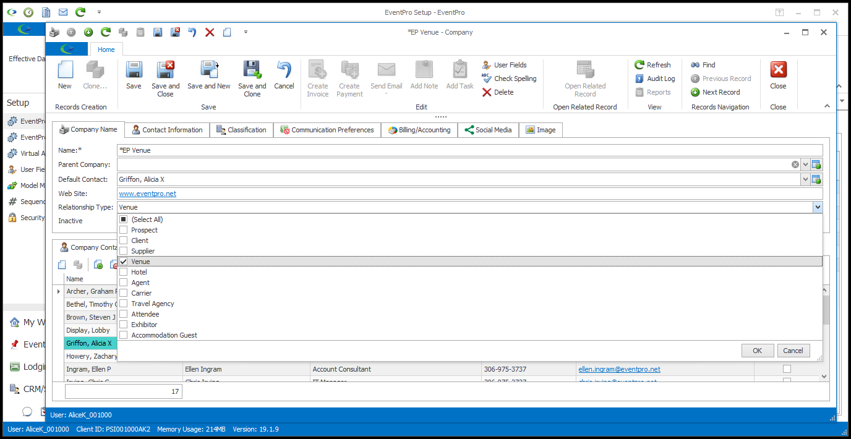Clear the Parent Company field with the X
Screen dimensions: 851x439
coord(795,164)
